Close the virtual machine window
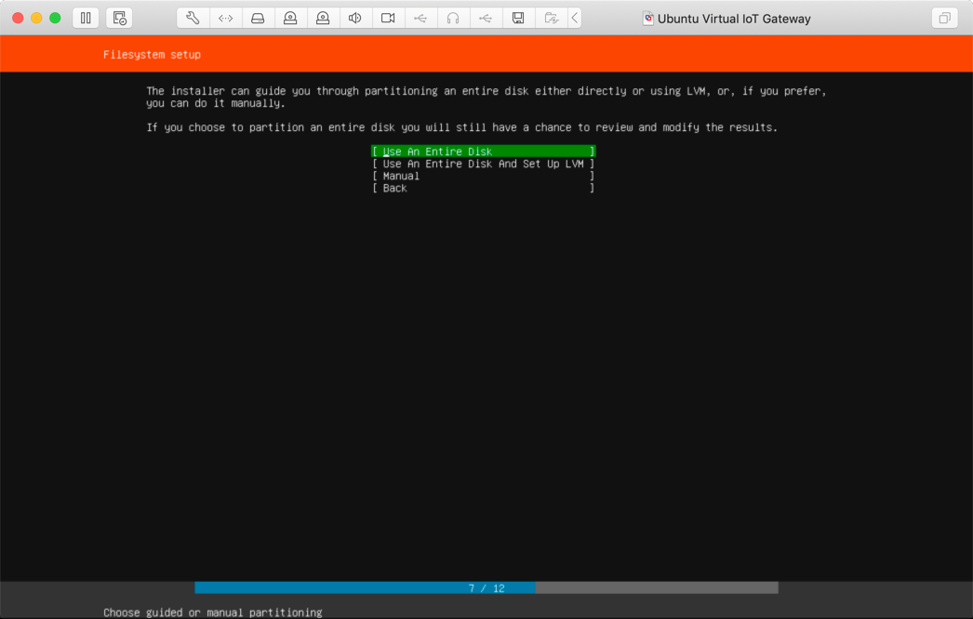This screenshot has height=619, width=973. click(x=18, y=18)
